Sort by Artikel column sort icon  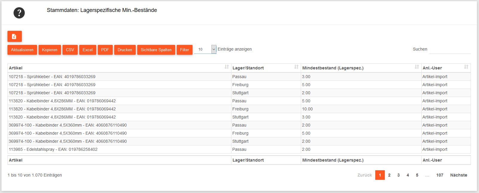click(227, 67)
